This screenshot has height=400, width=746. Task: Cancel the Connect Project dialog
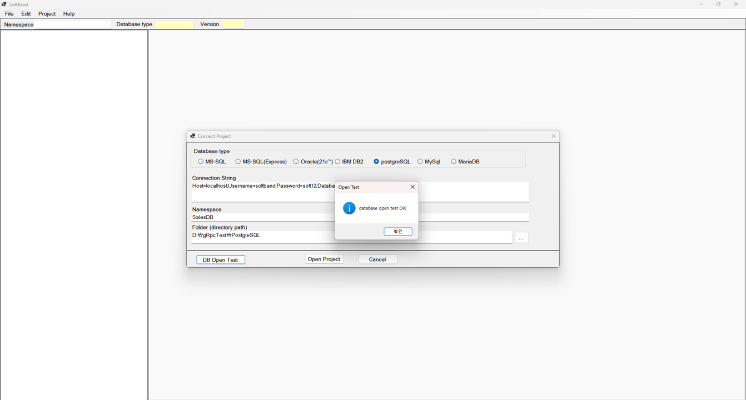[377, 259]
